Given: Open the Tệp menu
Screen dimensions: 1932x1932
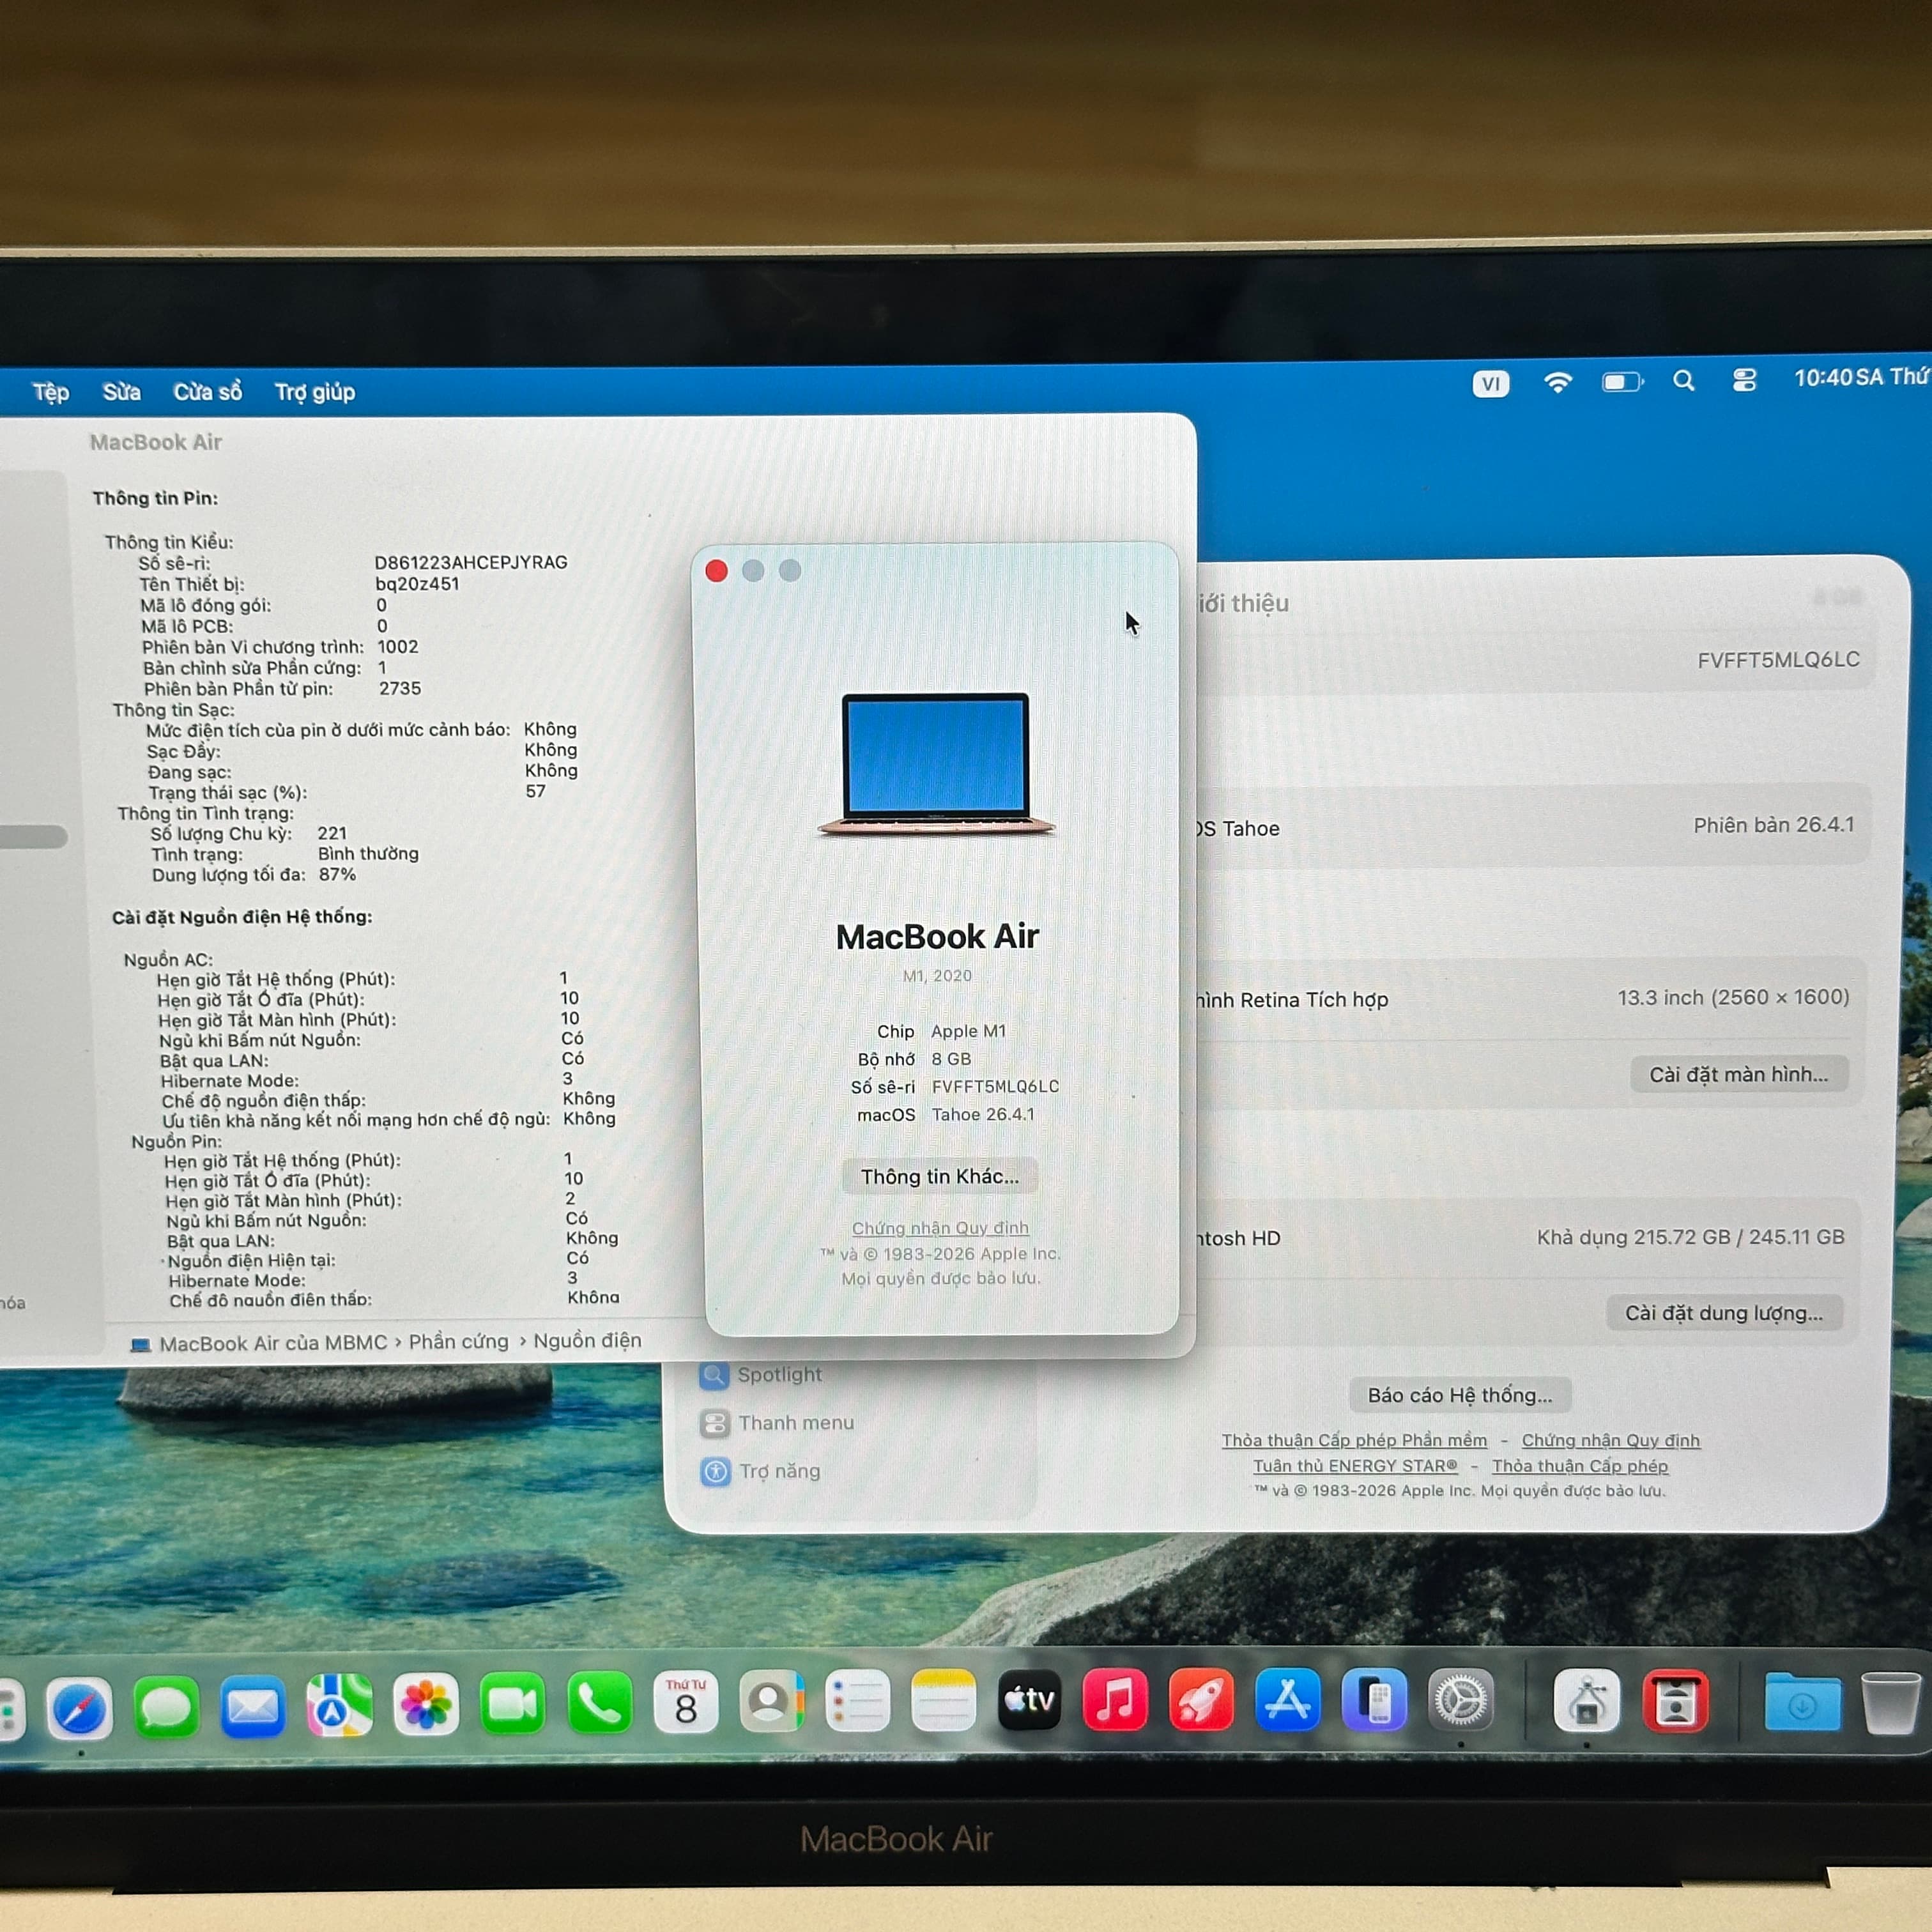Looking at the screenshot, I should [51, 392].
